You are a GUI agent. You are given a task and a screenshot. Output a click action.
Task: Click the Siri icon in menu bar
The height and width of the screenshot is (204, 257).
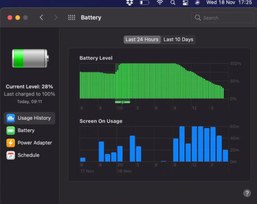click(x=198, y=3)
